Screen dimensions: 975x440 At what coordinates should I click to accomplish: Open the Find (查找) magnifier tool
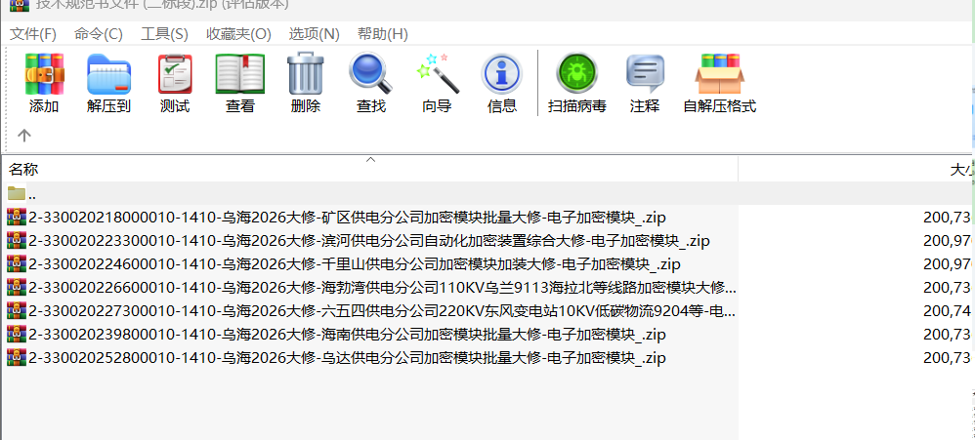pos(370,84)
